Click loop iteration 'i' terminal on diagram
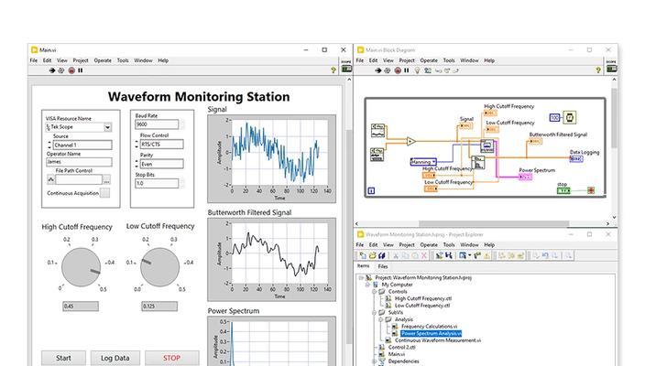The image size is (645, 366). [x=371, y=190]
